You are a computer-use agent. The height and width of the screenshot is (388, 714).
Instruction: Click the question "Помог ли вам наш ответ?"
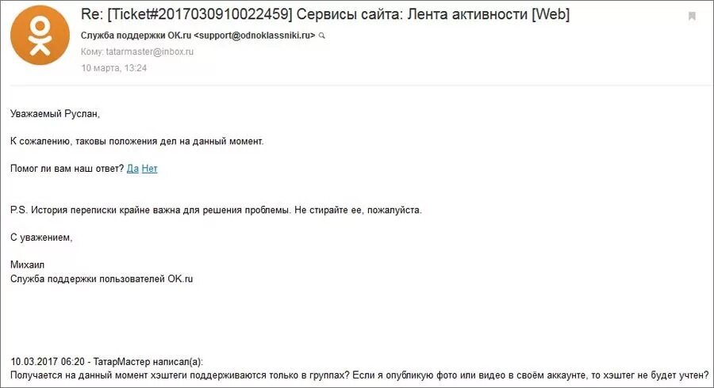(67, 168)
